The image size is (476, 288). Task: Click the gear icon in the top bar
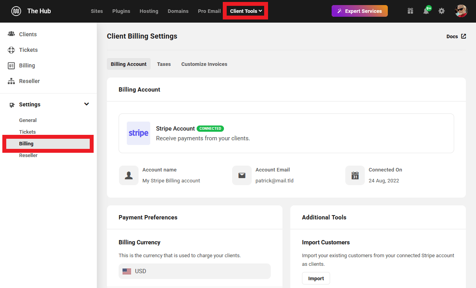pos(441,11)
